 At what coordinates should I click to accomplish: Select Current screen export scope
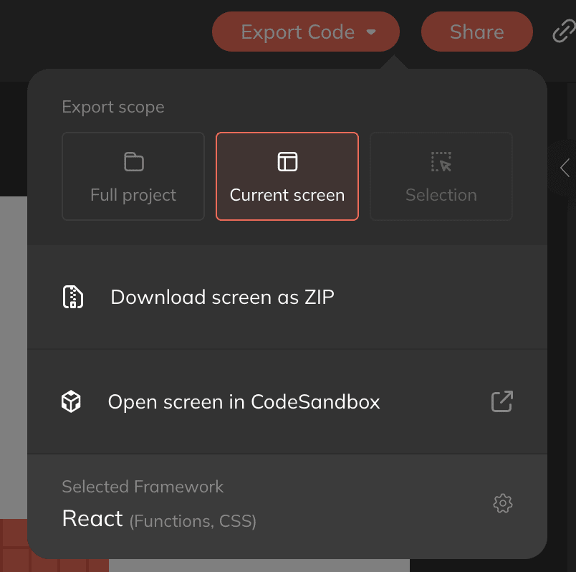[287, 176]
